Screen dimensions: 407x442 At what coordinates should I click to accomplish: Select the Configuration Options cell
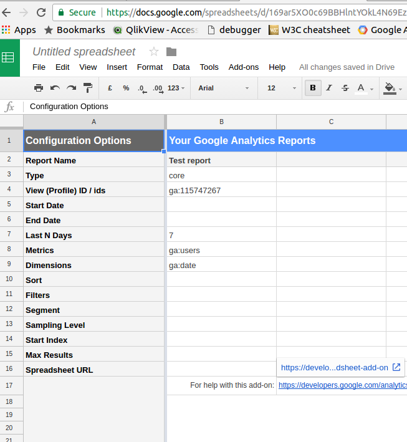pyautogui.click(x=94, y=140)
